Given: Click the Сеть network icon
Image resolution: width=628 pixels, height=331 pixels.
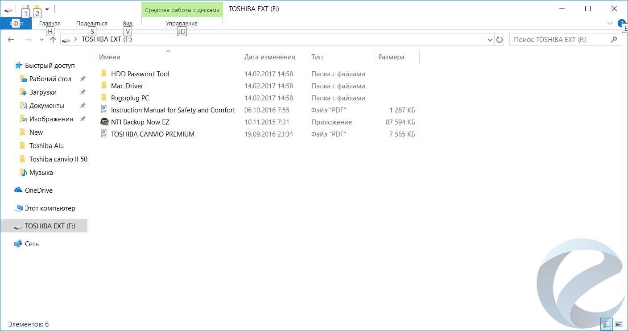Looking at the screenshot, I should click(x=18, y=244).
